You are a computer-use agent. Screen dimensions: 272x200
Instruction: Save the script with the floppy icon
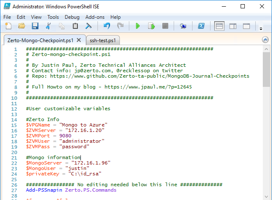[x=35, y=26]
